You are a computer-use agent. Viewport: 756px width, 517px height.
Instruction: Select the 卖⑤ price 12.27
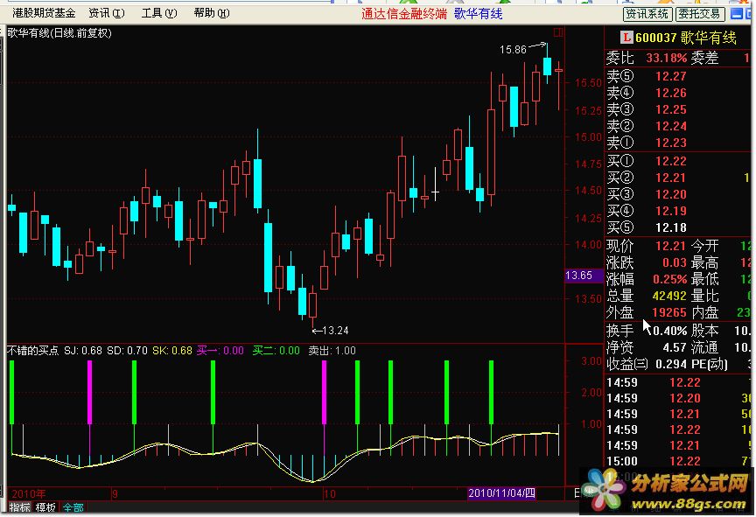670,76
